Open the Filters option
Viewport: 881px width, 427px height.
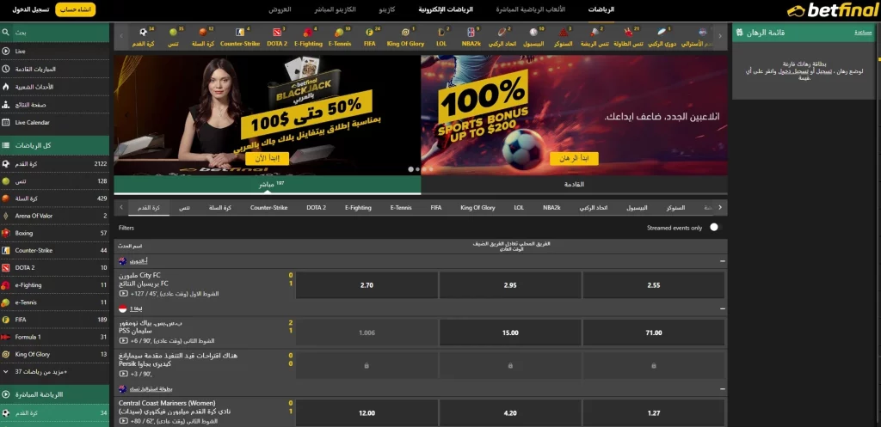click(x=126, y=228)
